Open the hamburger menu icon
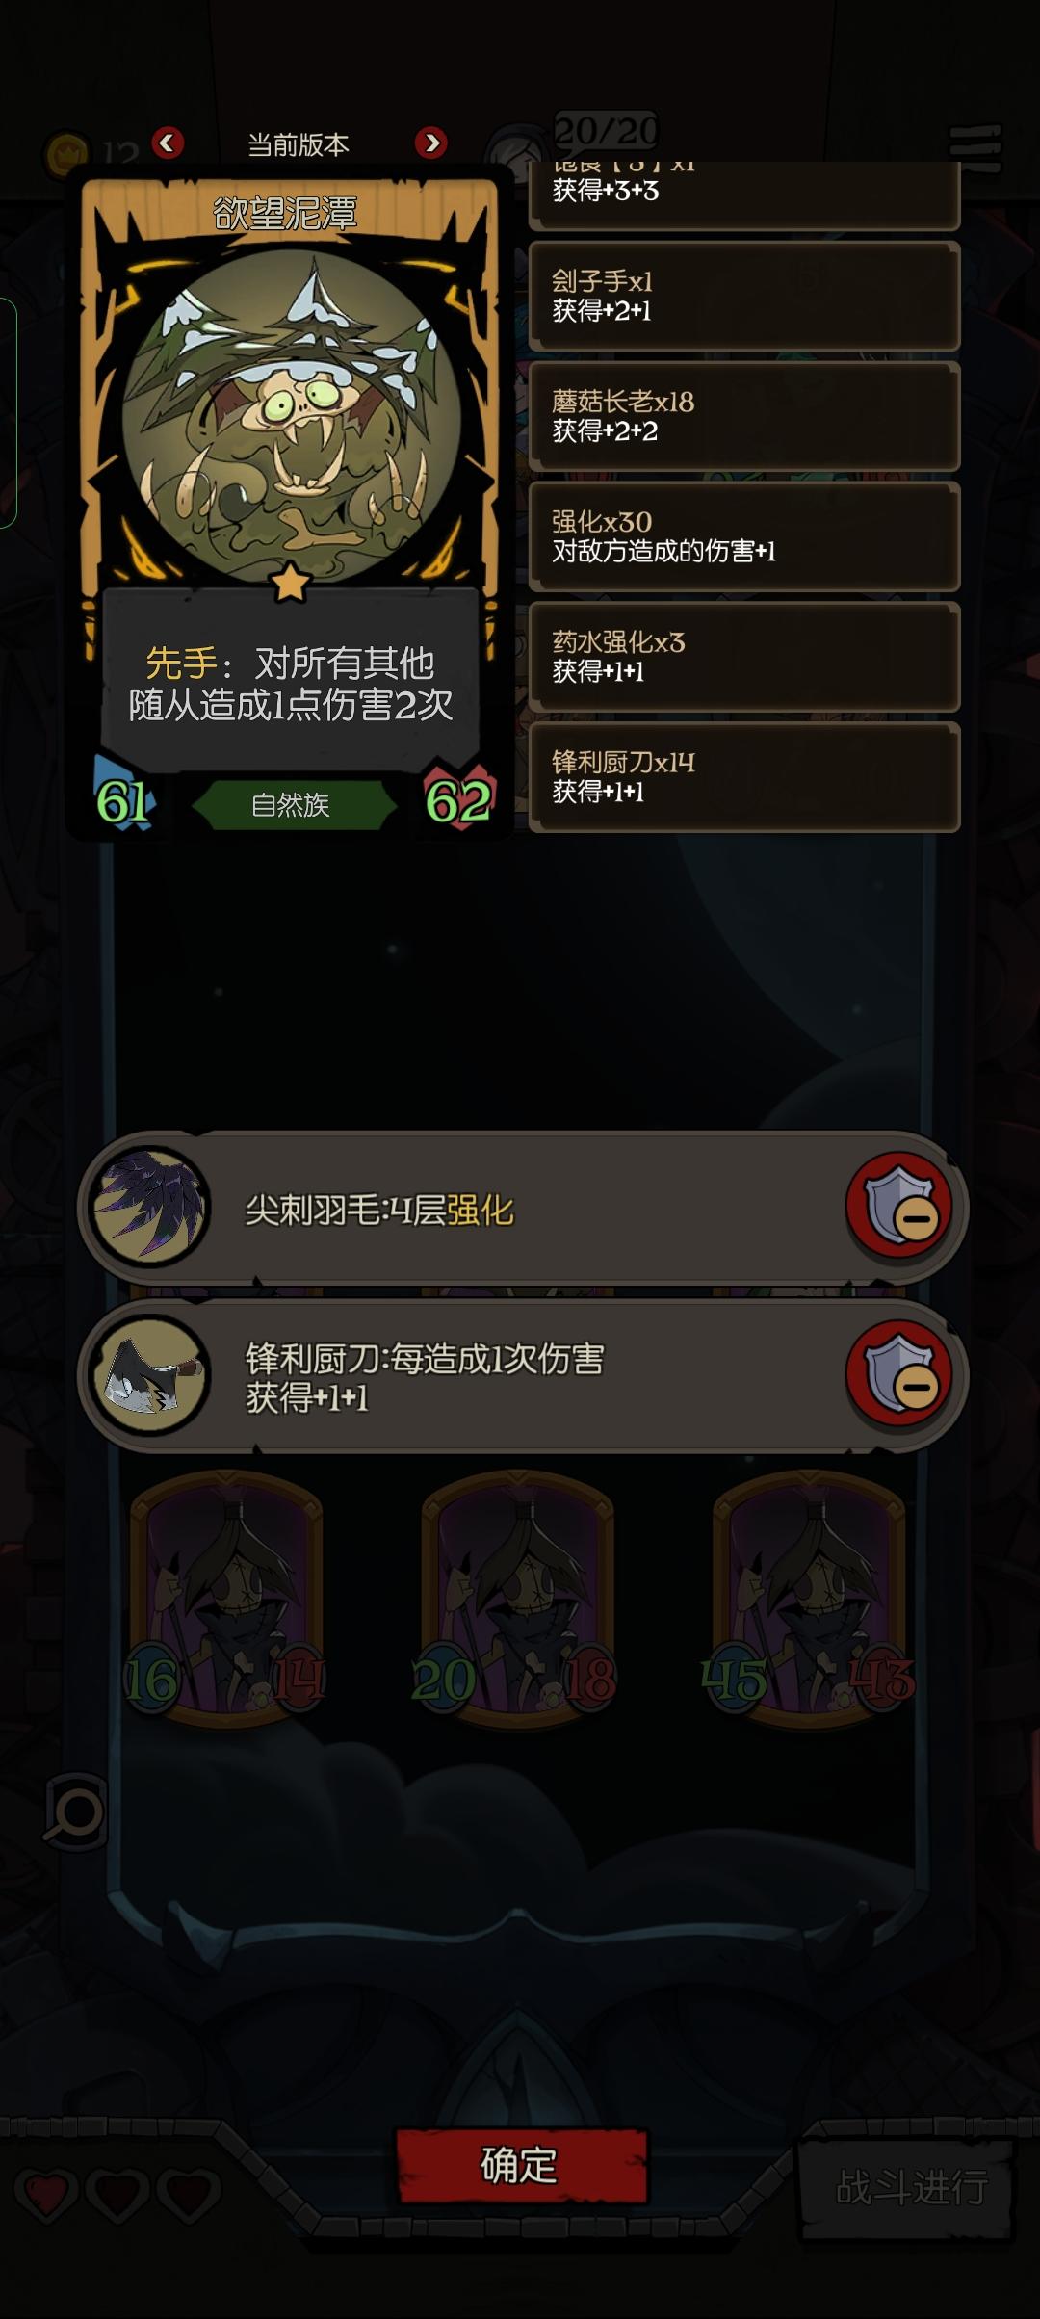 pyautogui.click(x=975, y=148)
